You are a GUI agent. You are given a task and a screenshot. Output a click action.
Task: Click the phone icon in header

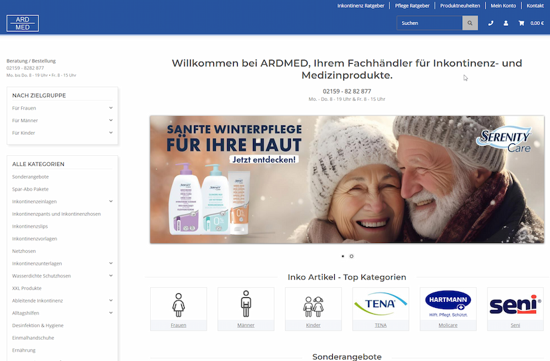point(491,23)
